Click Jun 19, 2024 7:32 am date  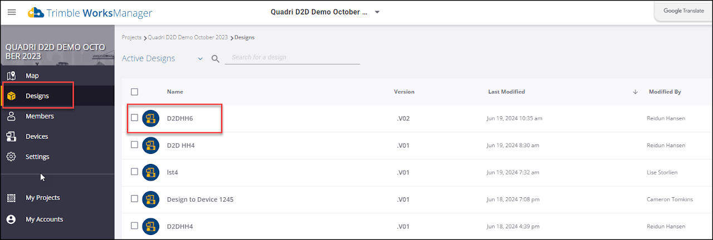pyautogui.click(x=512, y=172)
